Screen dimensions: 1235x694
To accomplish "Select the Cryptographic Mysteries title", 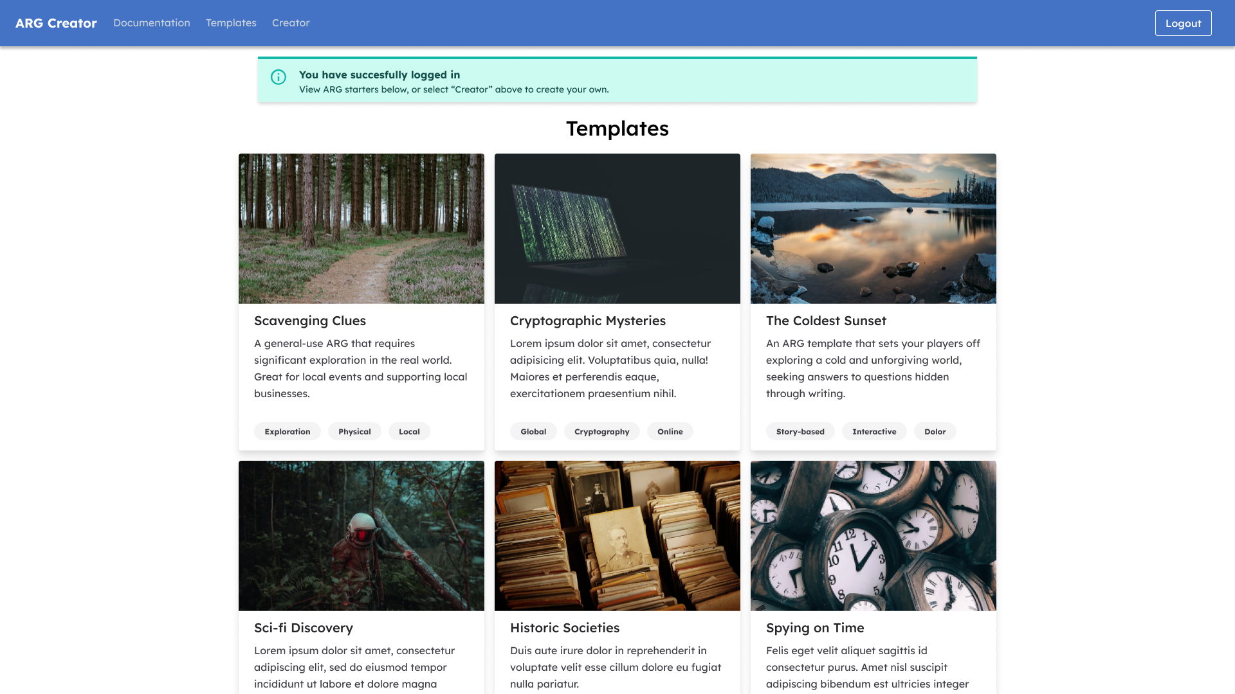I will [588, 321].
